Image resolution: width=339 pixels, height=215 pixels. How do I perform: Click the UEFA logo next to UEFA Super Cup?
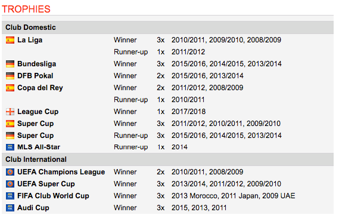point(10,184)
